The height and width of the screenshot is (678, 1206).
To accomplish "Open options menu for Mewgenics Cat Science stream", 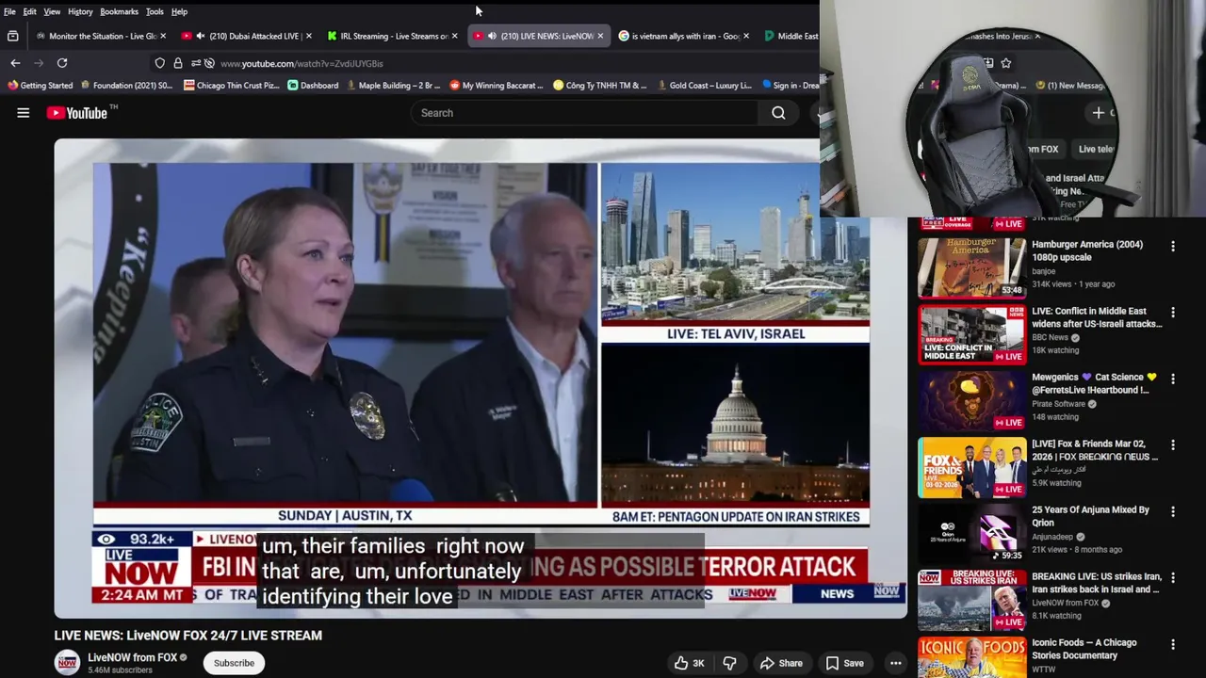I will 1173,379.
